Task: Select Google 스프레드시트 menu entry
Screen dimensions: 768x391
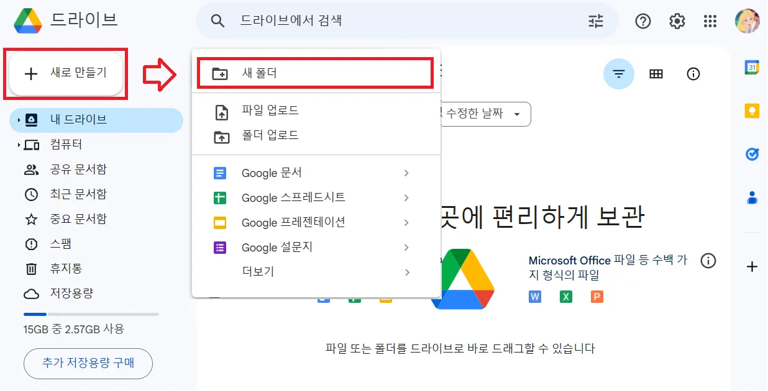Action: (316, 198)
